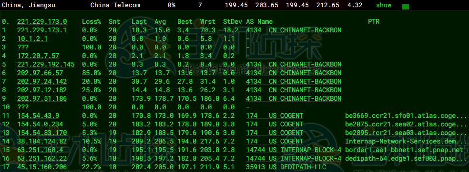This screenshot has width=469, height=172.
Task: Open AS 4134 link in 221.229.192.145 row
Action: 294,65
